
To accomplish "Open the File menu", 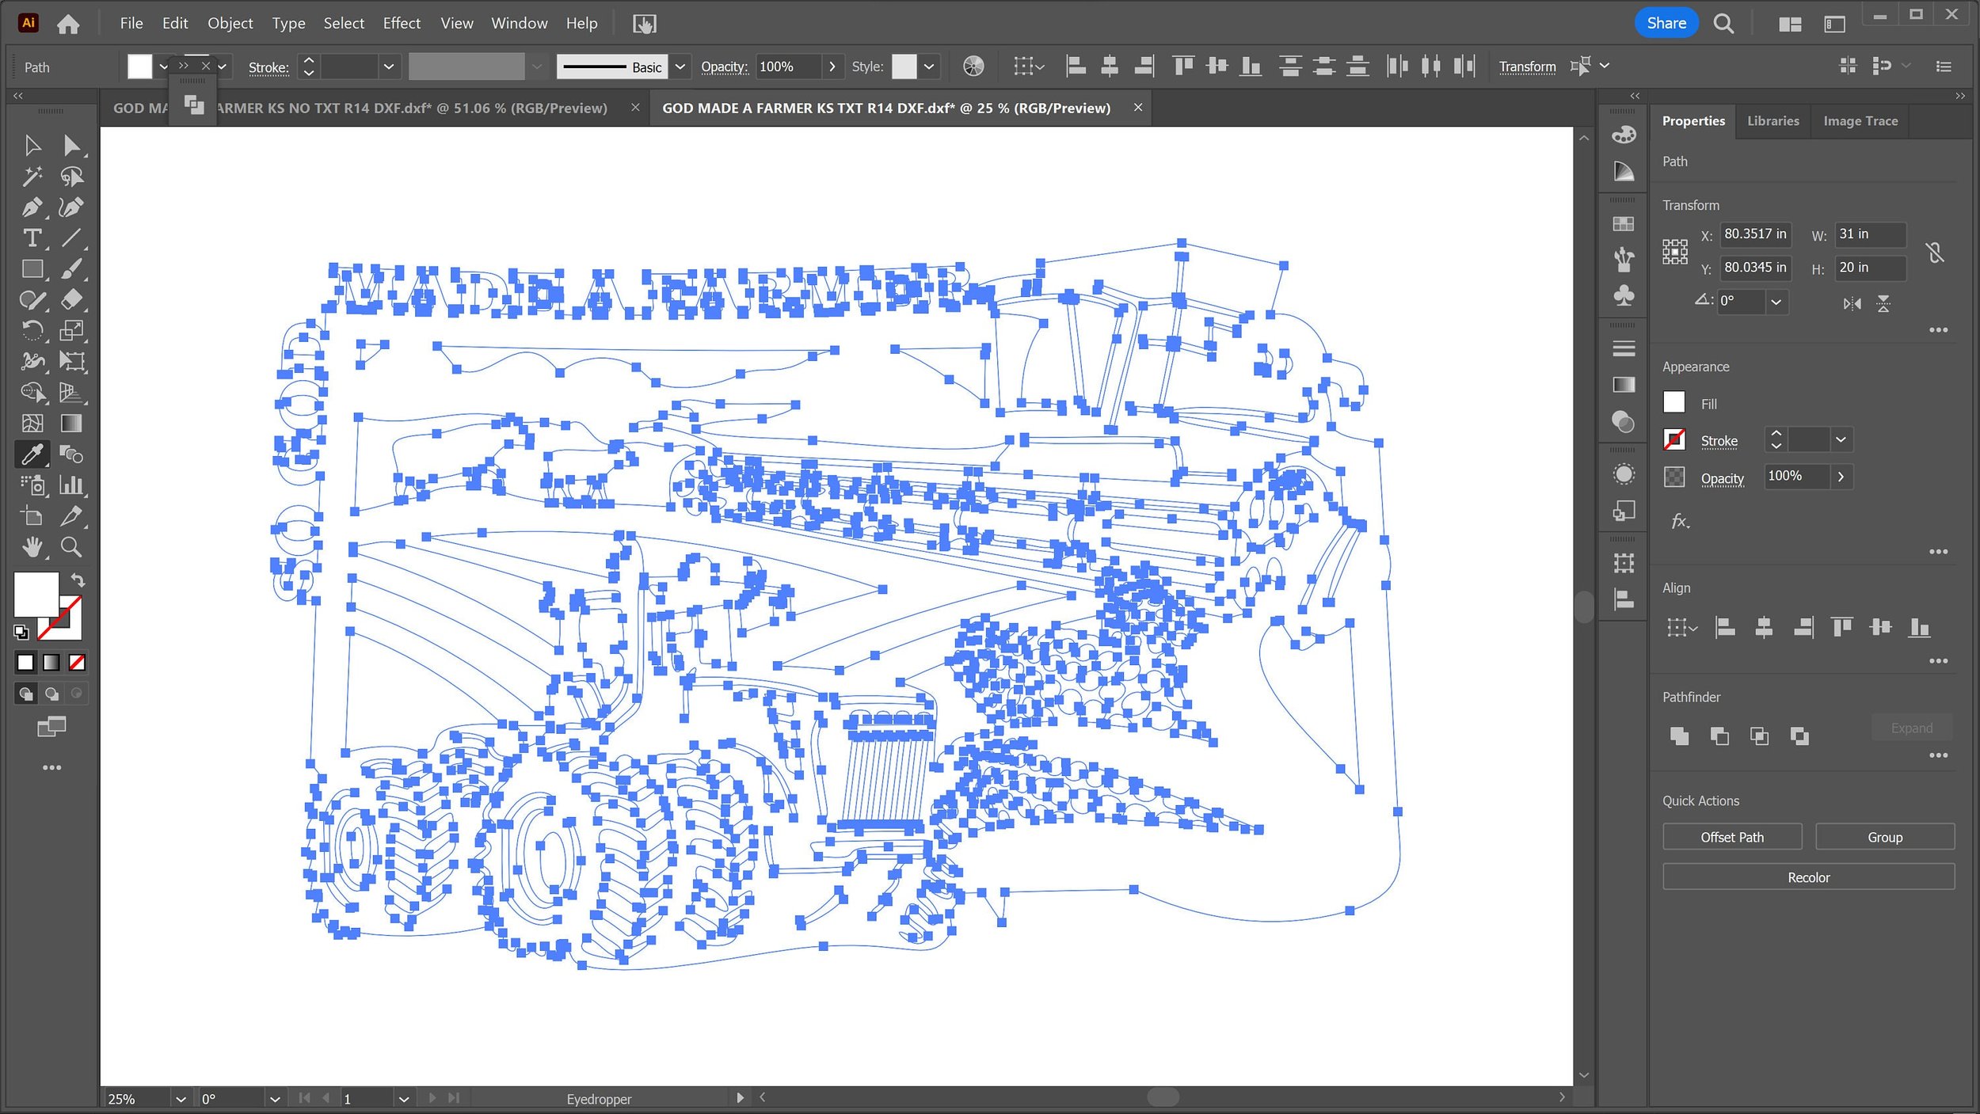I will [x=131, y=24].
